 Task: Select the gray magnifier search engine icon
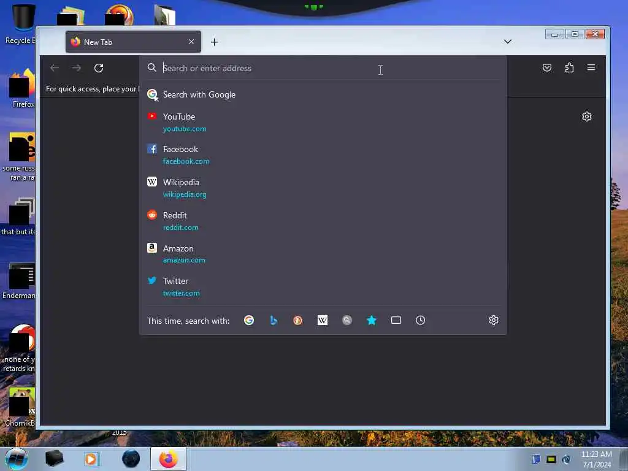[x=347, y=320]
